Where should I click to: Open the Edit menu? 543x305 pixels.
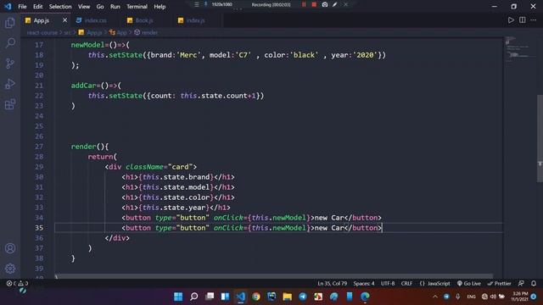[x=37, y=7]
